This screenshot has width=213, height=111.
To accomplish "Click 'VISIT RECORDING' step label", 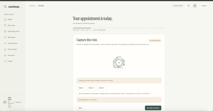I will [99, 30].
